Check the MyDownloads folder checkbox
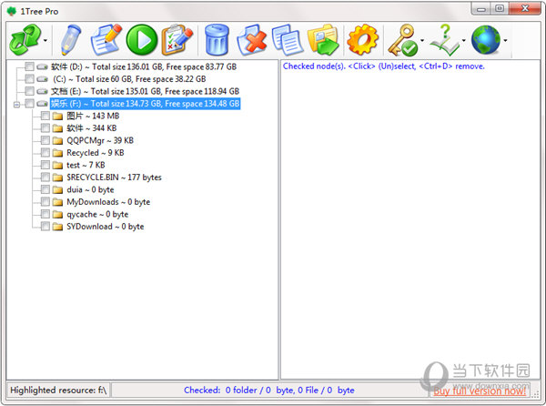The image size is (546, 406). [45, 202]
